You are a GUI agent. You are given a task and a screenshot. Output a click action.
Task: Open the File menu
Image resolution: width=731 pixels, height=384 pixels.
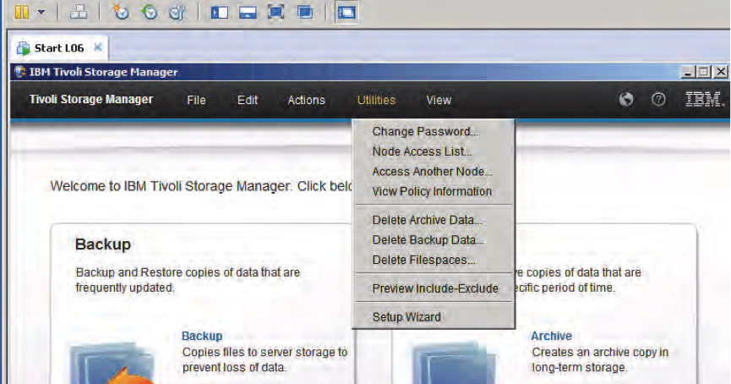[196, 100]
